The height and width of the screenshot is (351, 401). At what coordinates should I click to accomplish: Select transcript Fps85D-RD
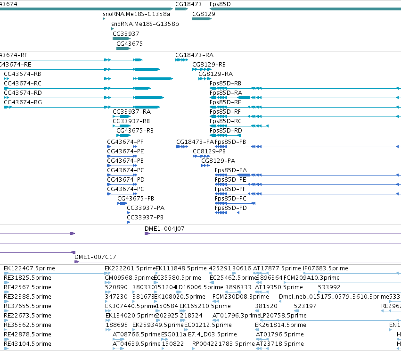[226, 131]
